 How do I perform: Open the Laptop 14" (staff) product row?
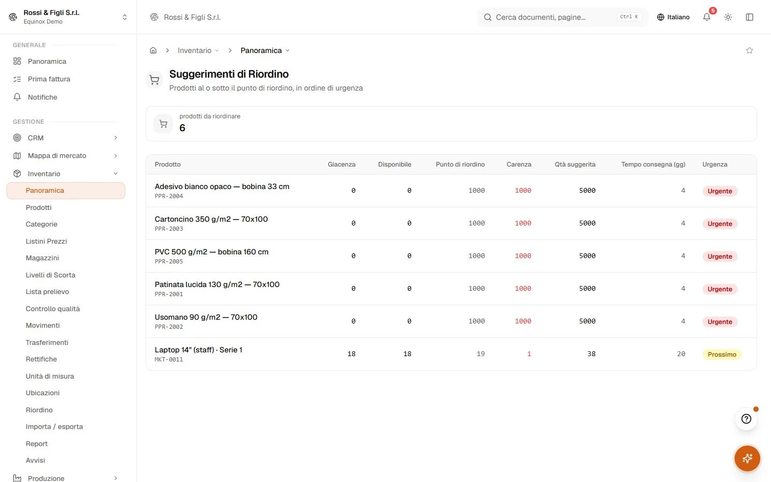pyautogui.click(x=451, y=354)
